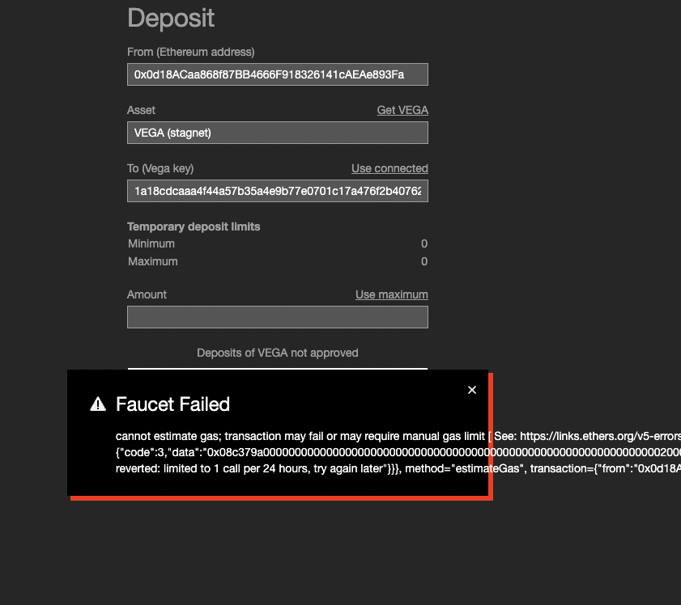Screen dimensions: 681x605
Task: Dismiss the Faucet Failed notification with the X
Action: click(x=472, y=390)
